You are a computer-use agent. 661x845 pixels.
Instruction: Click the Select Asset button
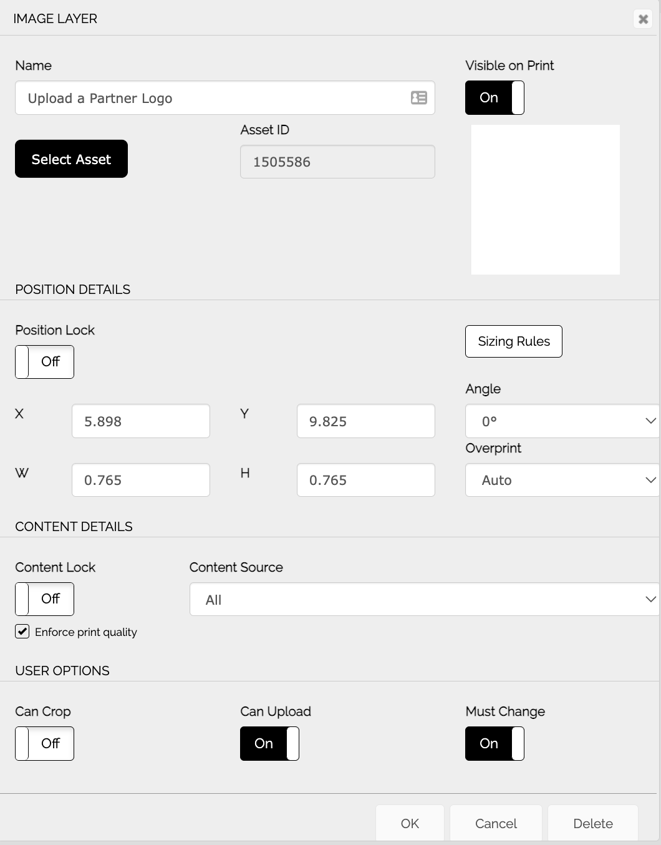[x=71, y=159]
